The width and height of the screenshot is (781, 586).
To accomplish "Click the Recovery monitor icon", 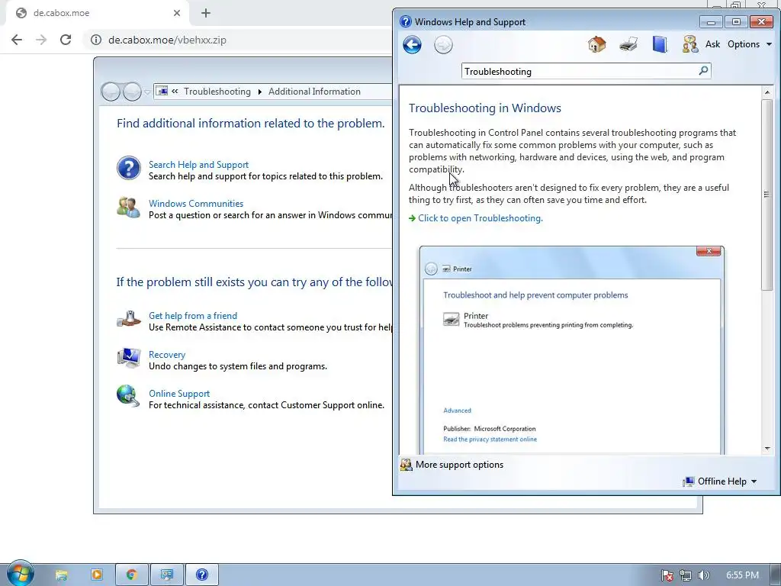I will pyautogui.click(x=128, y=358).
